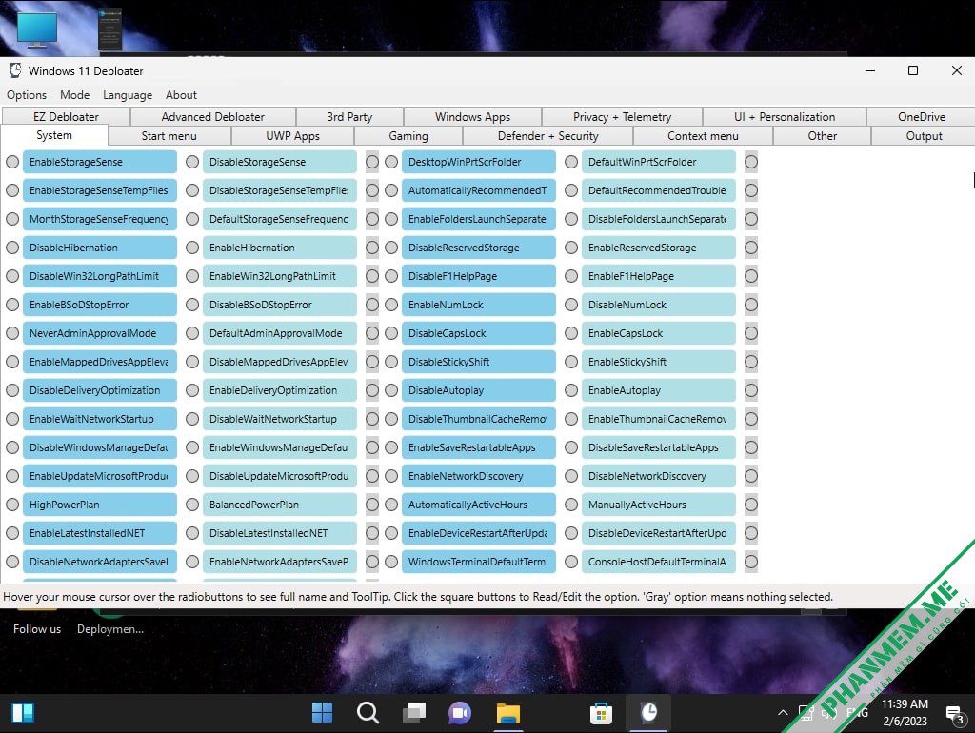Select This PC desktop icon

(x=37, y=30)
